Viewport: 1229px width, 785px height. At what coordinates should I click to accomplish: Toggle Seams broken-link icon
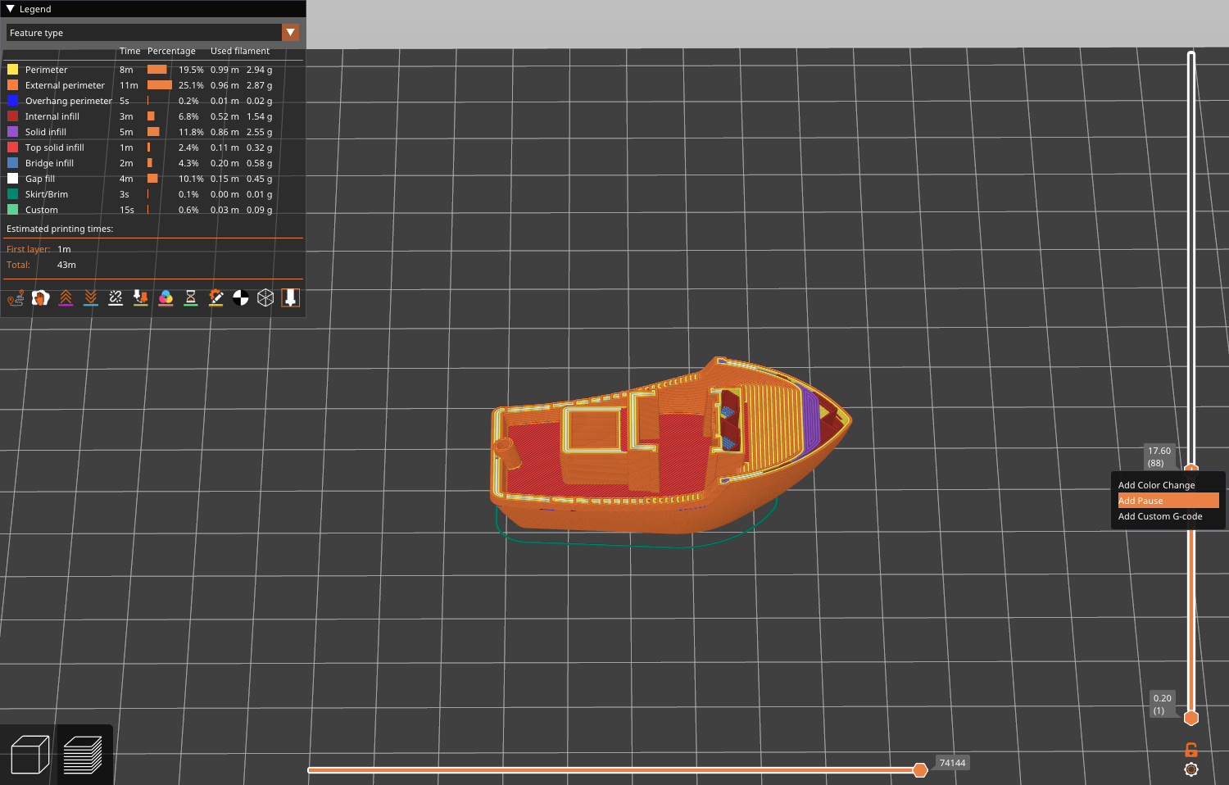coord(116,298)
